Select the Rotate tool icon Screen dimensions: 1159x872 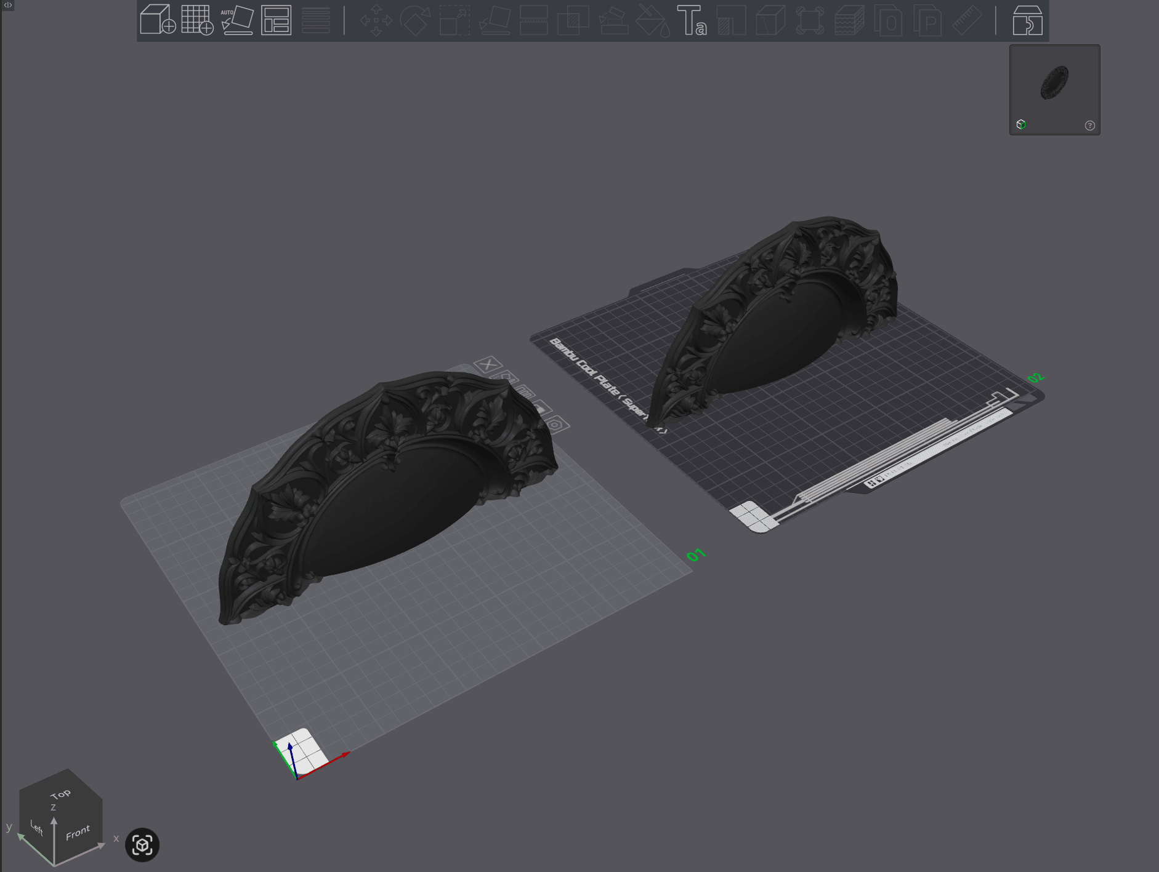pyautogui.click(x=415, y=20)
